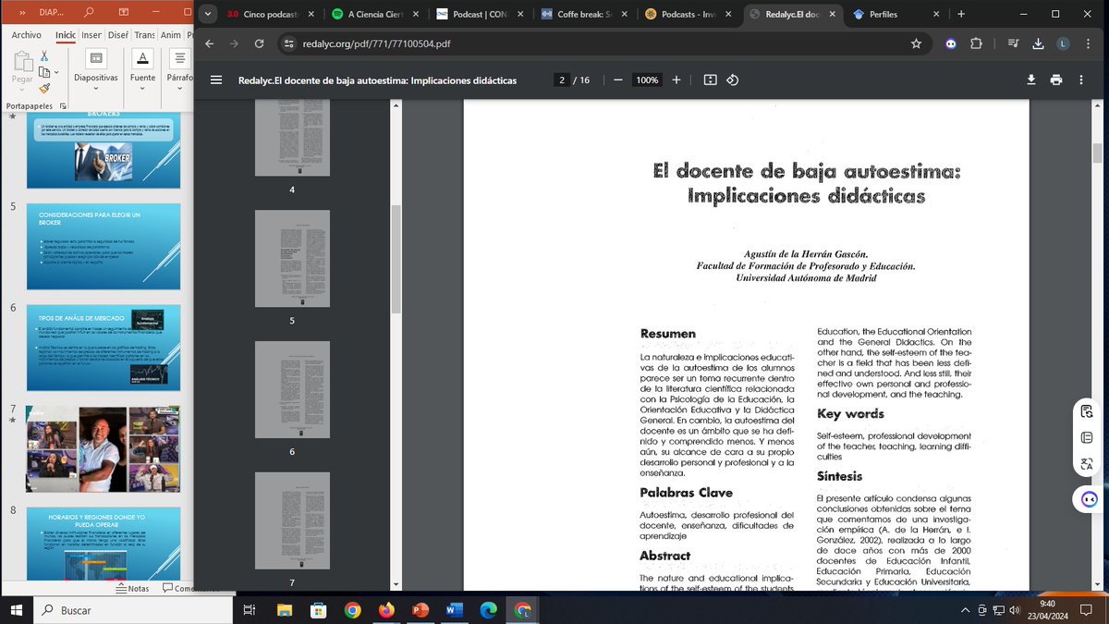Zoom out the PDF with minus button
The image size is (1109, 624).
(x=617, y=80)
